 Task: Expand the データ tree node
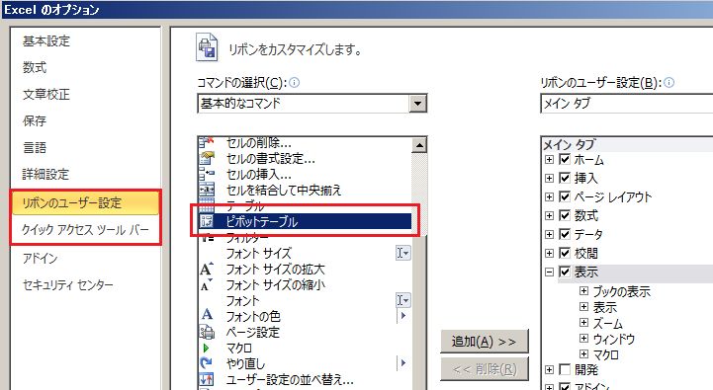click(x=549, y=234)
